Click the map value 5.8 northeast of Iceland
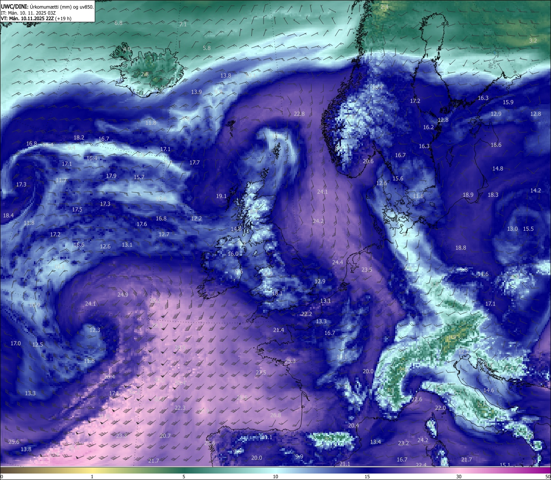The width and height of the screenshot is (551, 480). tap(207, 48)
